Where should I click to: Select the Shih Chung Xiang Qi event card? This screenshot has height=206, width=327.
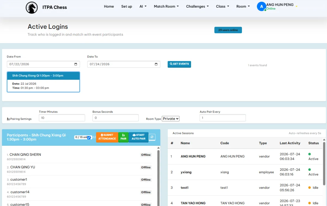click(43, 82)
